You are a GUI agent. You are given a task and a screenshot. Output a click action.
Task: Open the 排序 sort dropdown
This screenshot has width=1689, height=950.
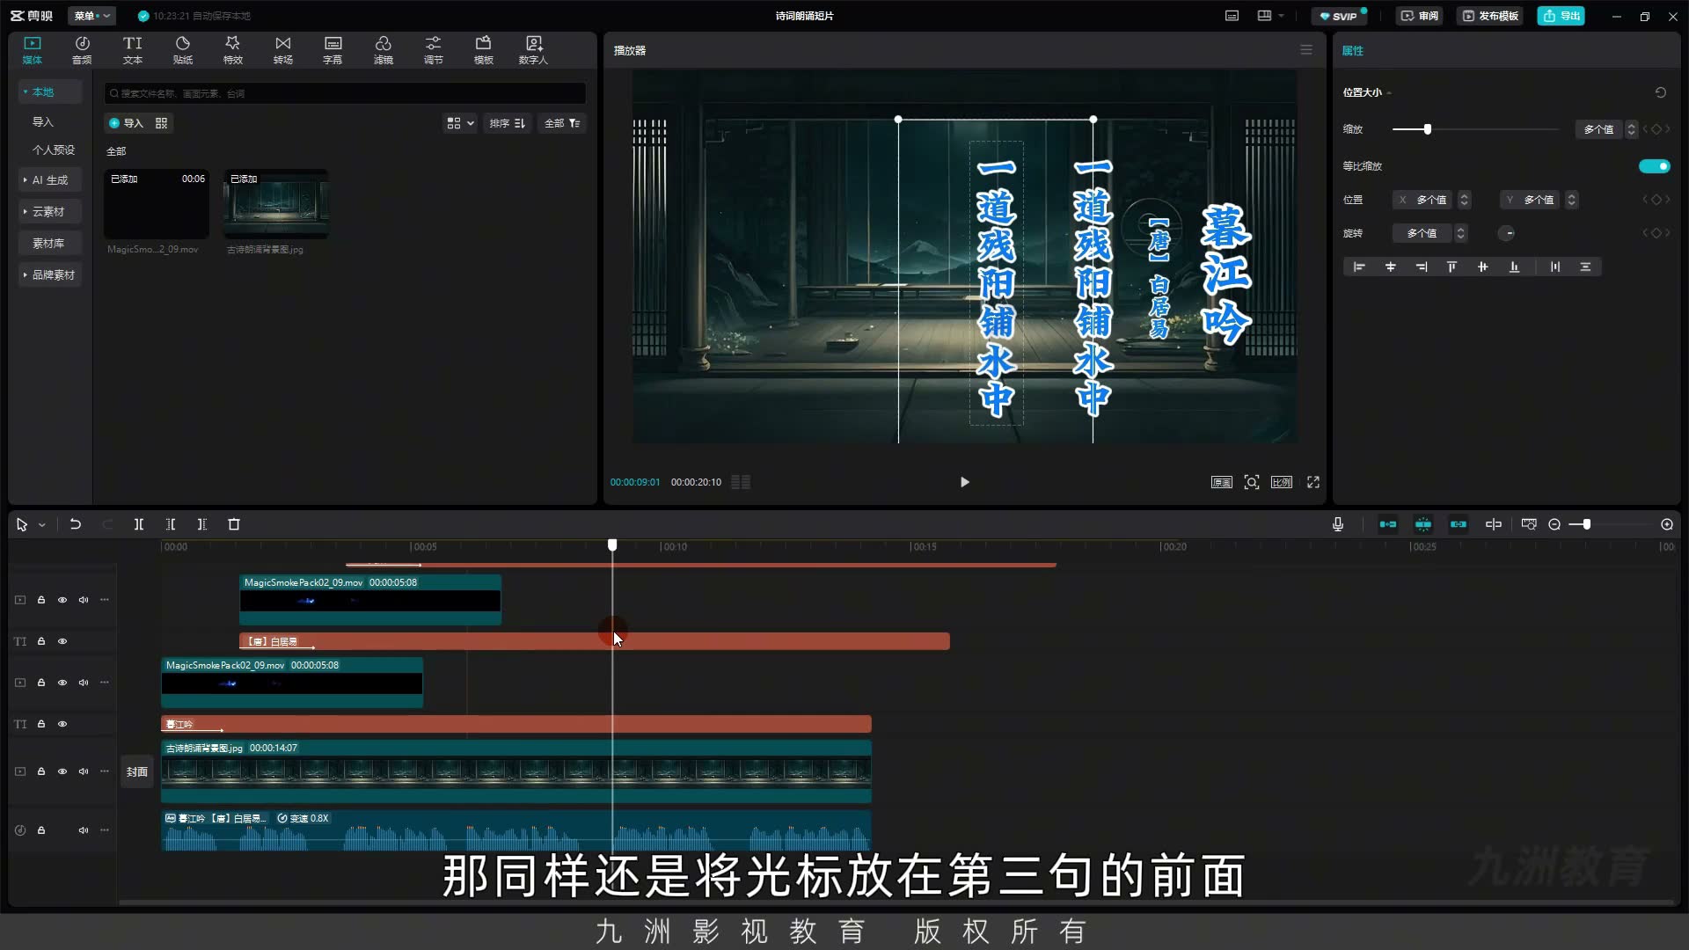(508, 123)
